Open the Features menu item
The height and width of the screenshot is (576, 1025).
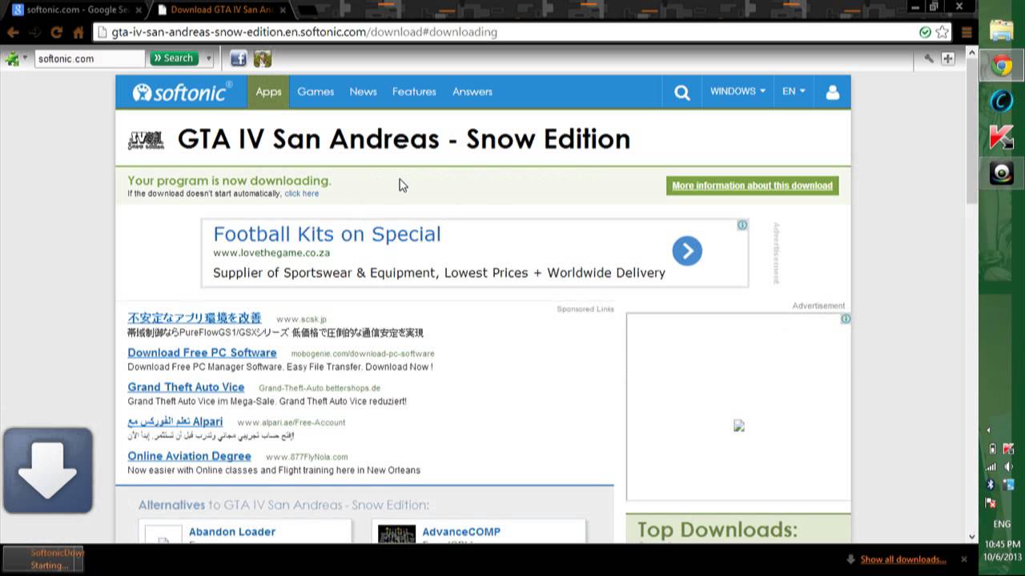point(414,92)
